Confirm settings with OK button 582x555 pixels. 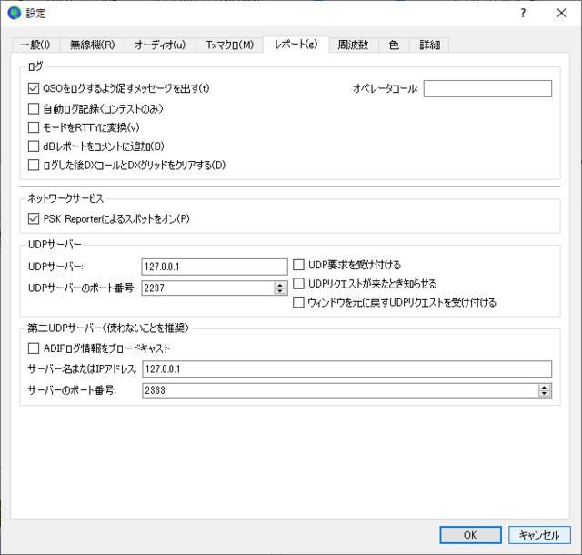470,535
